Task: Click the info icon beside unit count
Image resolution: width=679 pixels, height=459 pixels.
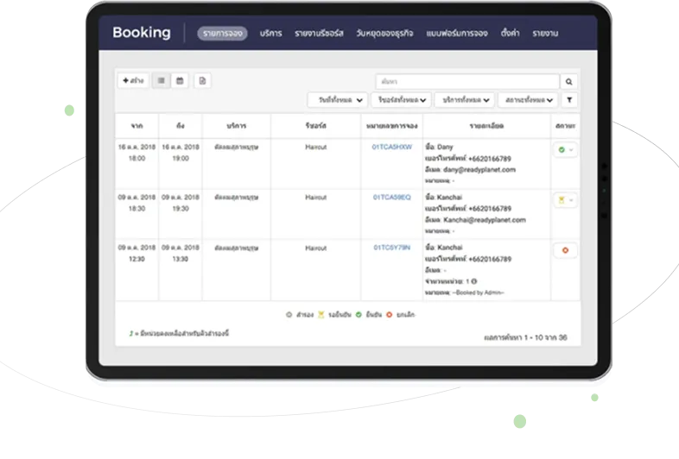Action: (474, 281)
